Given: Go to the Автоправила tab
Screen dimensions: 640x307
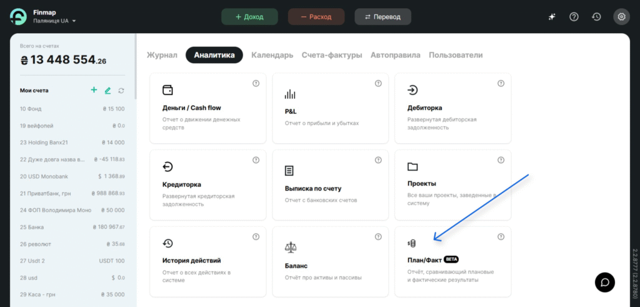Looking at the screenshot, I should point(395,55).
